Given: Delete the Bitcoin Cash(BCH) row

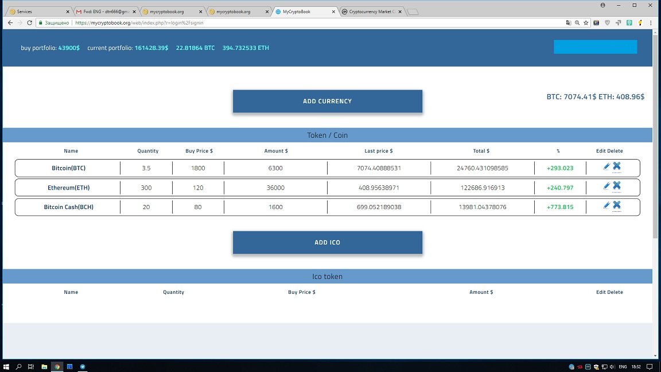Looking at the screenshot, I should point(617,205).
